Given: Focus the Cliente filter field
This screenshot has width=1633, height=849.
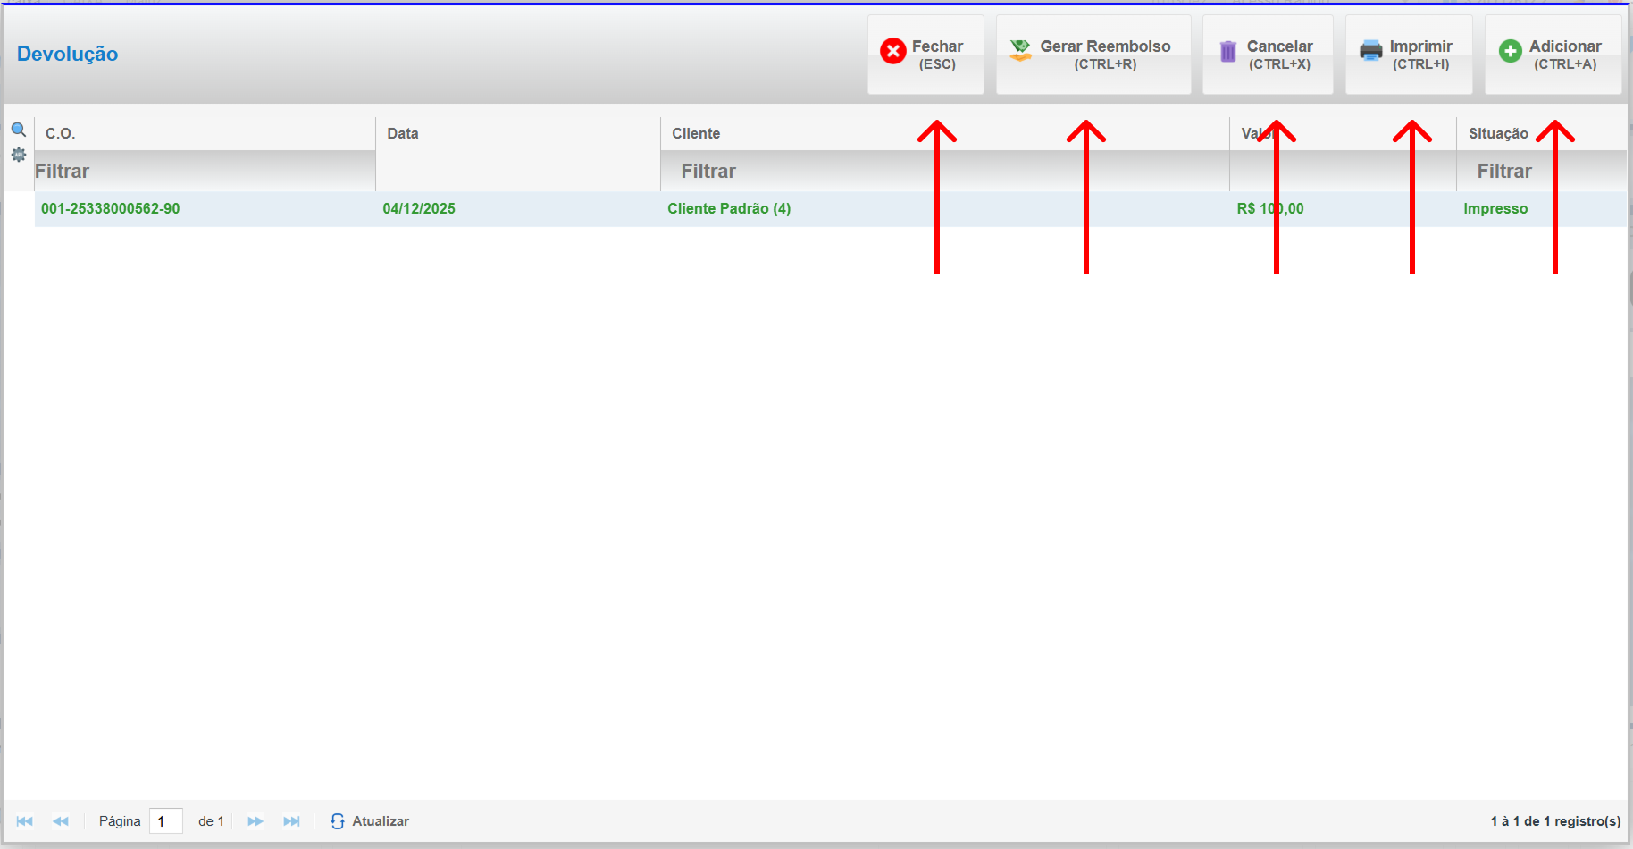Looking at the screenshot, I should 943,171.
